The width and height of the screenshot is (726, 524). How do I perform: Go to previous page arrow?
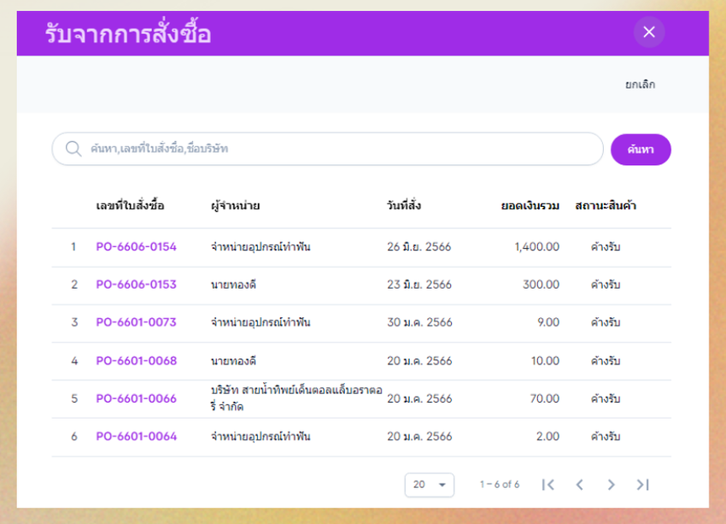(x=580, y=485)
